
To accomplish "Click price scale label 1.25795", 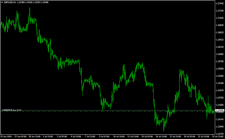I will 220,61.
